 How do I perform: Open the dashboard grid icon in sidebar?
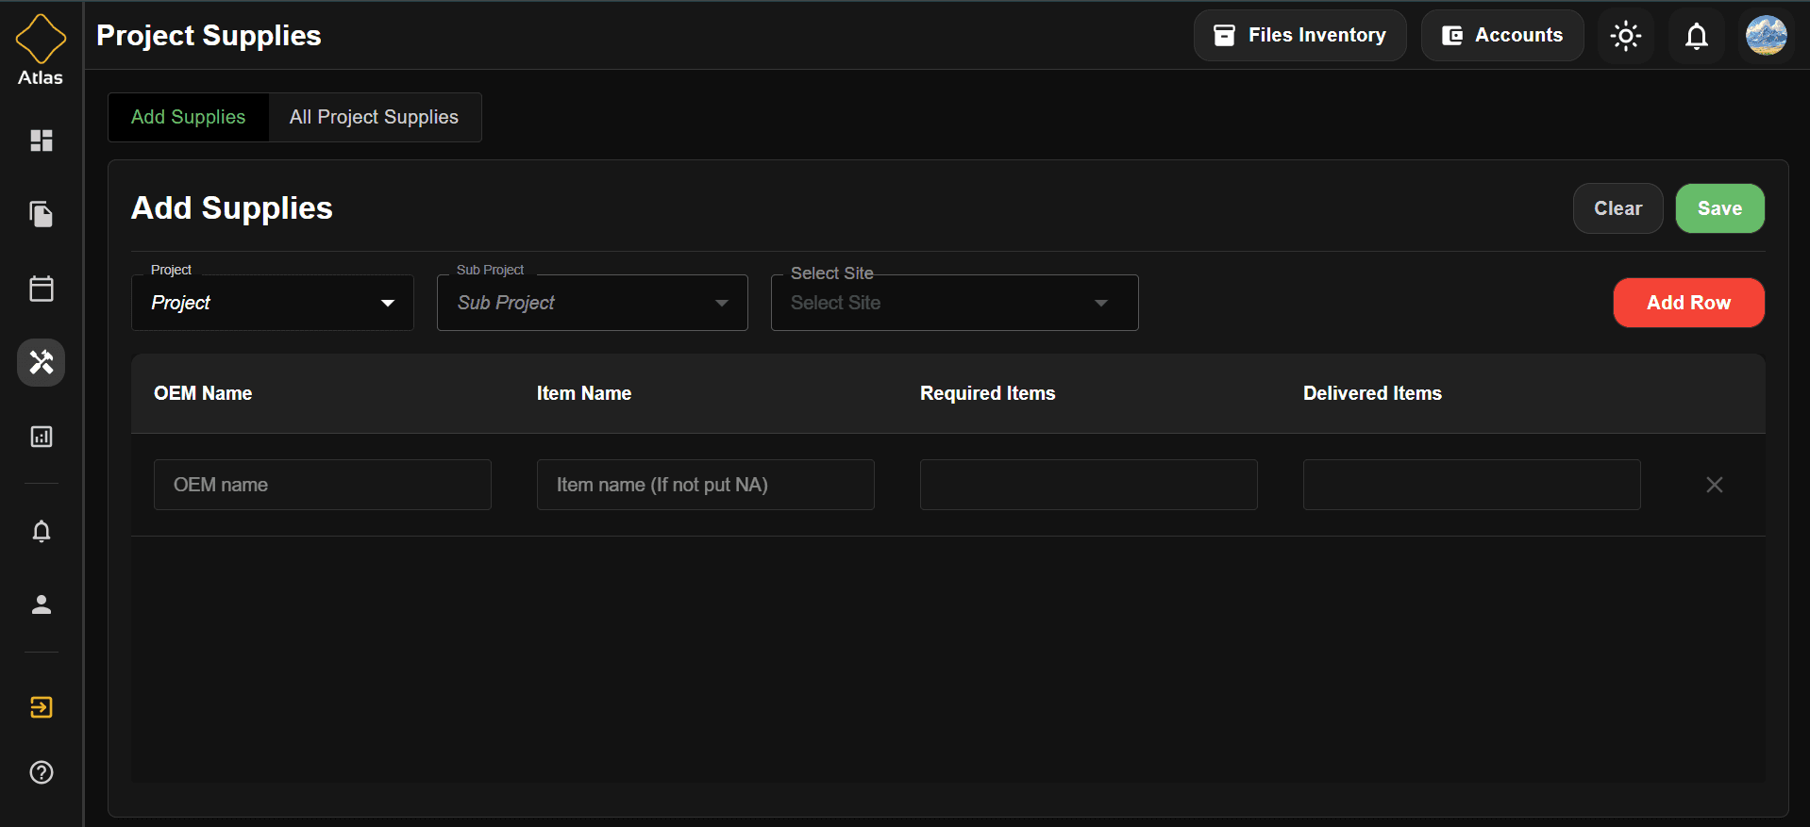tap(41, 141)
